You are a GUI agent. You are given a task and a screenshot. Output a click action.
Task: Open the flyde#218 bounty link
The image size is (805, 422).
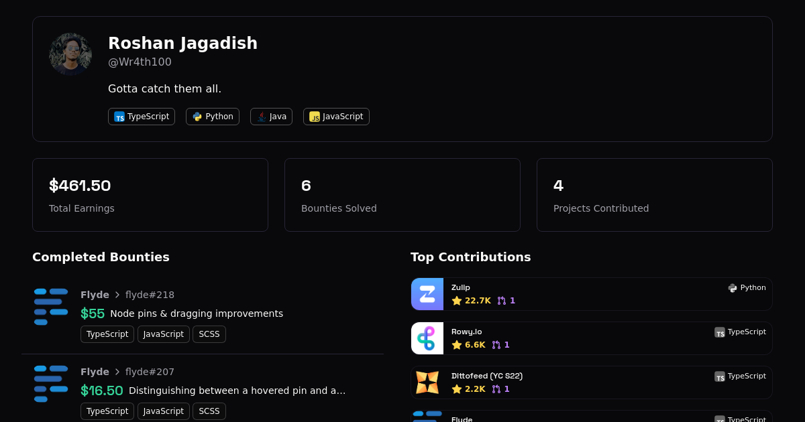pos(150,295)
